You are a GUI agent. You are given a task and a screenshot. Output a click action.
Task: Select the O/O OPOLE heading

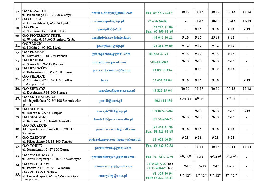pyautogui.click(x=32, y=19)
